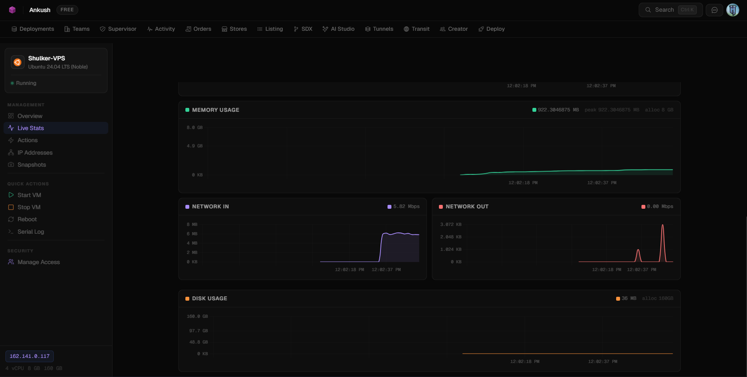Open the Serial Log
This screenshot has width=747, height=377.
[56, 232]
